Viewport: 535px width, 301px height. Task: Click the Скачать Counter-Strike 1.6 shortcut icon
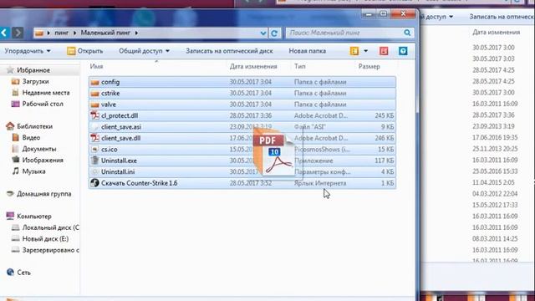[94, 183]
